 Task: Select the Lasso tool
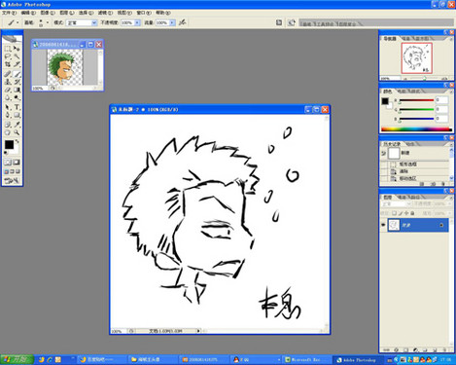8,56
